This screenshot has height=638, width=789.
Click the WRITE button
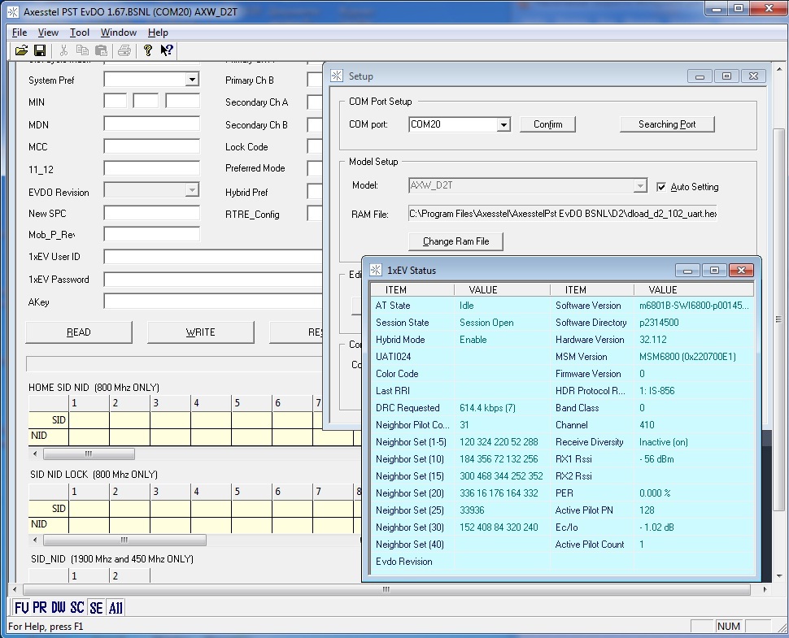[200, 332]
